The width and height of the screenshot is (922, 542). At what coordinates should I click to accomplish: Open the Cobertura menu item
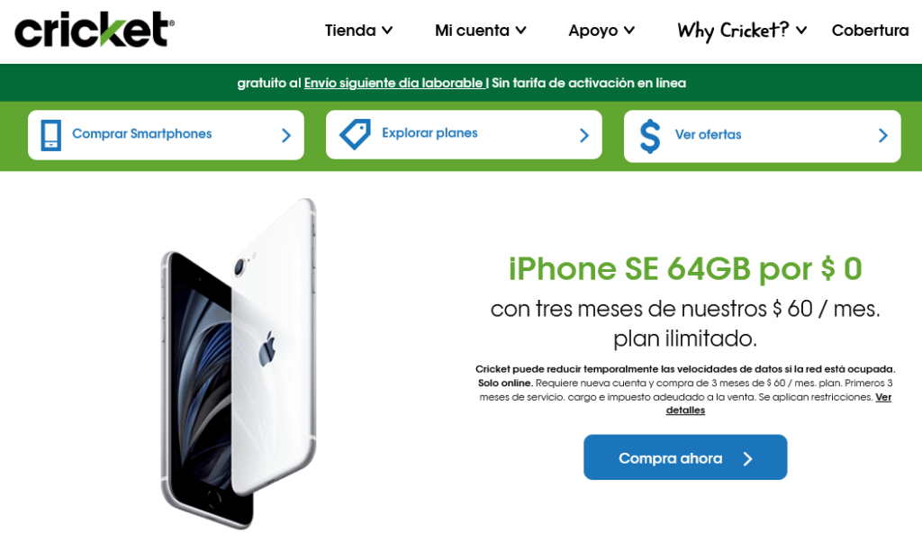(871, 30)
